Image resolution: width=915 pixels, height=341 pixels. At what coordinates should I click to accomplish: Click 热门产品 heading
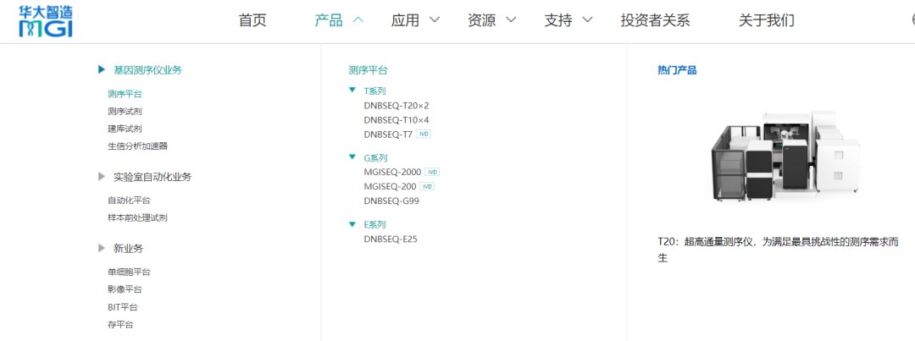677,70
